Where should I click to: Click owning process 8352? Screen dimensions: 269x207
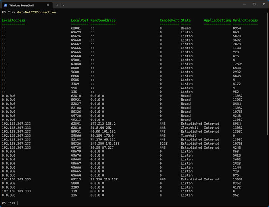(237, 183)
